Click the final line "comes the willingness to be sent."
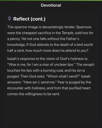This screenshot has width=102, height=128. [34, 94]
